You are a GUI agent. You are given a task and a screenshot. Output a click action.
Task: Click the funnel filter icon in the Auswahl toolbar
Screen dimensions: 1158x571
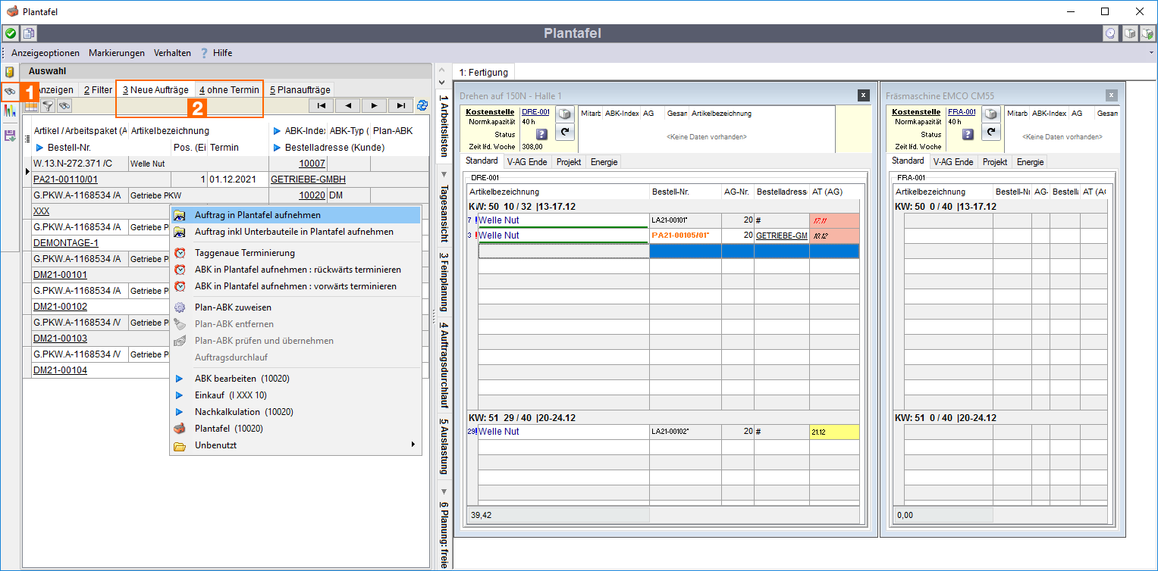(48, 106)
